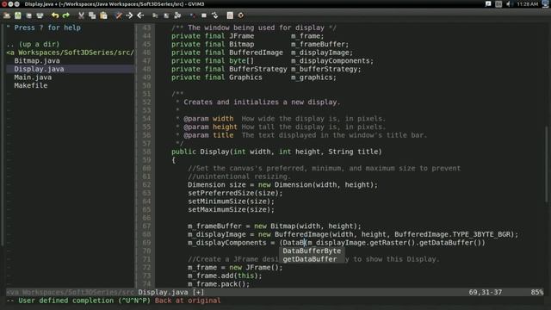Click 'private final BufferStrategy m_bufferStrategy;'
551x310 pixels.
point(266,69)
